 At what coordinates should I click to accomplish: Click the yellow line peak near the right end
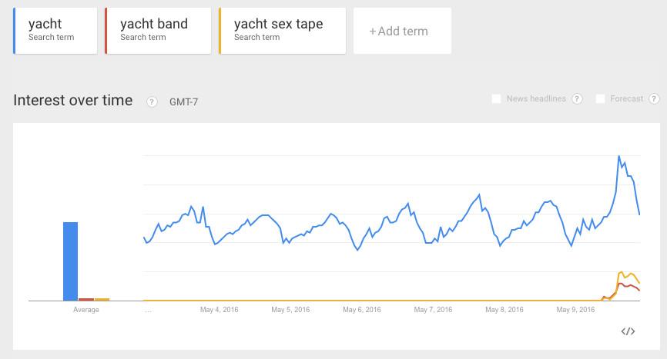[x=622, y=271]
